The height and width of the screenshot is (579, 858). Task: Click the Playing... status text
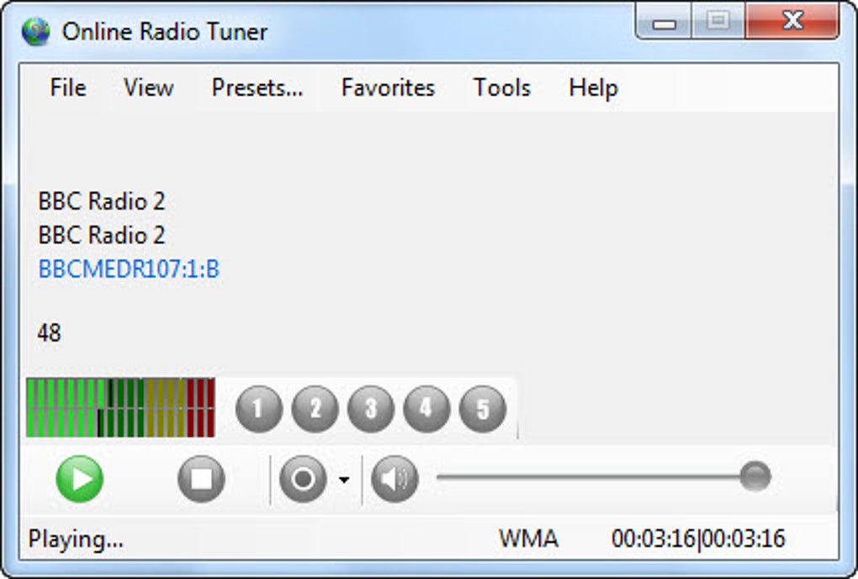(x=76, y=539)
